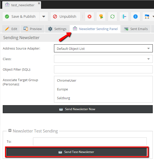Click the green reload icon
The image size is (154, 160).
tap(112, 17)
